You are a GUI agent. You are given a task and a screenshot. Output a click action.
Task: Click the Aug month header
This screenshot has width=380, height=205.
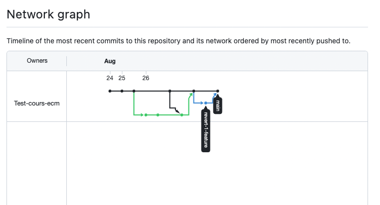tap(110, 61)
